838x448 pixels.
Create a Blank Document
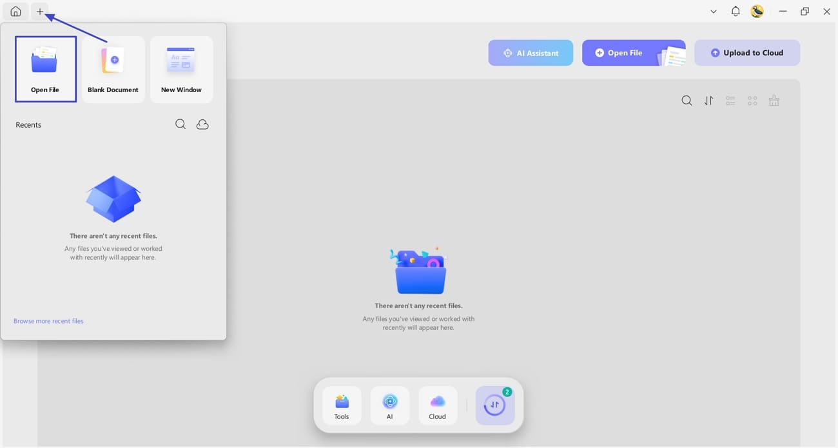(x=113, y=69)
